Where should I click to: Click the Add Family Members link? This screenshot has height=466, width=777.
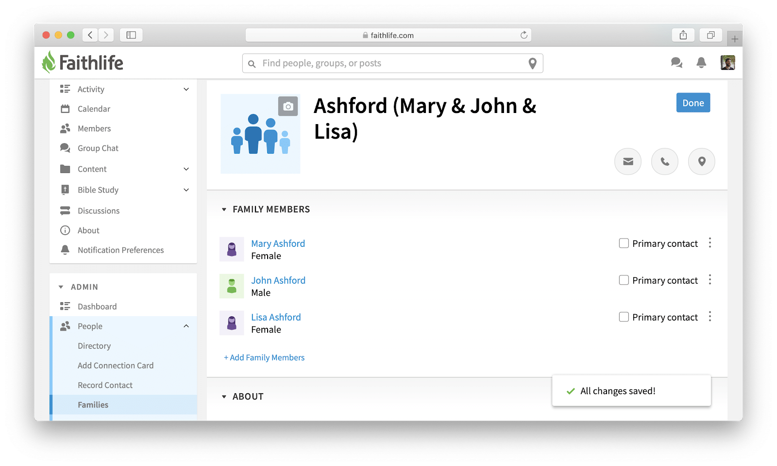click(x=264, y=358)
